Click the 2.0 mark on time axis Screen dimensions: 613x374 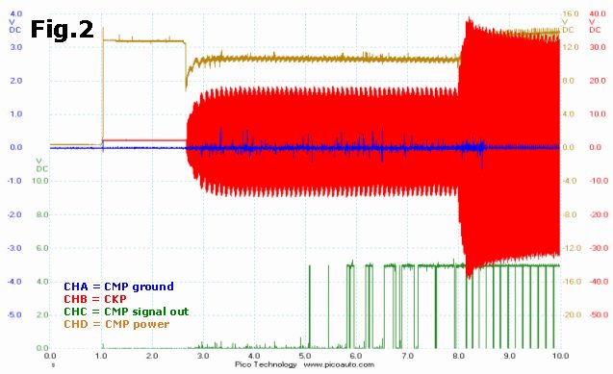coord(152,356)
